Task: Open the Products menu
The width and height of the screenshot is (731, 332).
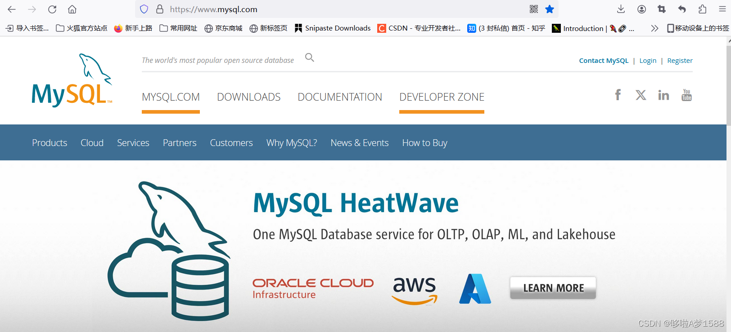Action: [x=50, y=143]
